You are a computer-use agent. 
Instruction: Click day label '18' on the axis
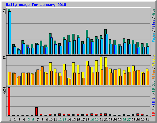[87, 120]
